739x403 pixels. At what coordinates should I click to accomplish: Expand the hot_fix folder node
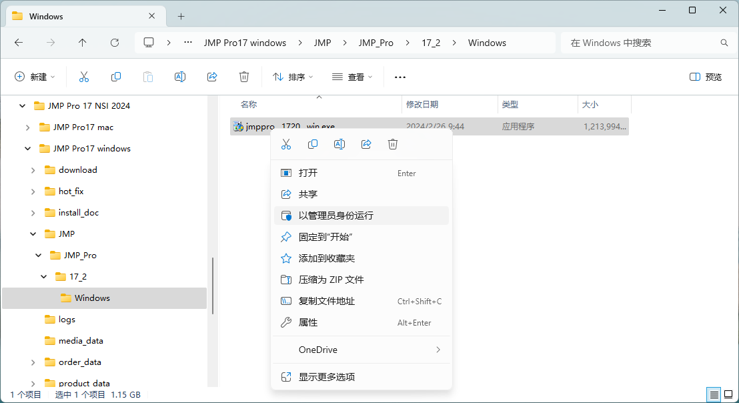(x=33, y=191)
